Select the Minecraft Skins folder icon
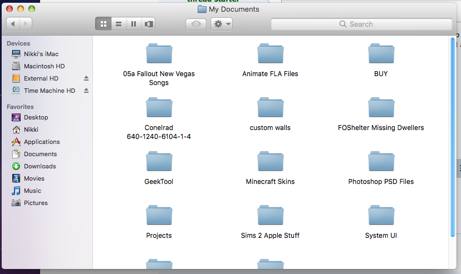This screenshot has height=274, width=461. tap(270, 161)
